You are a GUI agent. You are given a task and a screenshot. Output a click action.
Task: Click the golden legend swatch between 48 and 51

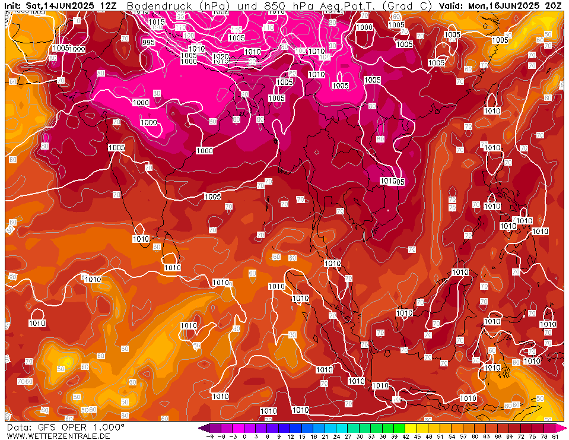tap(434, 428)
